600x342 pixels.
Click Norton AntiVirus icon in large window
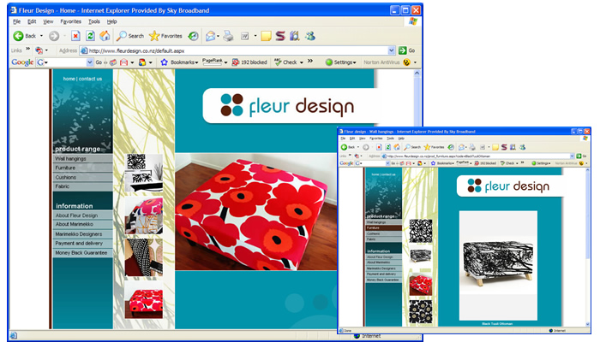(406, 62)
